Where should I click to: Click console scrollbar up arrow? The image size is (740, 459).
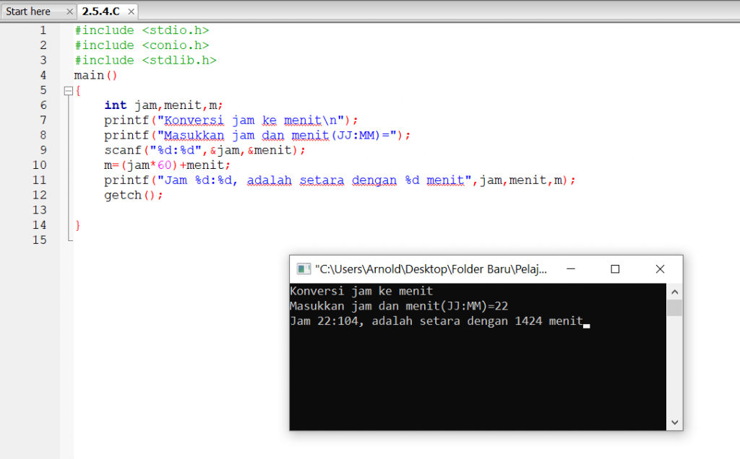pos(674,292)
